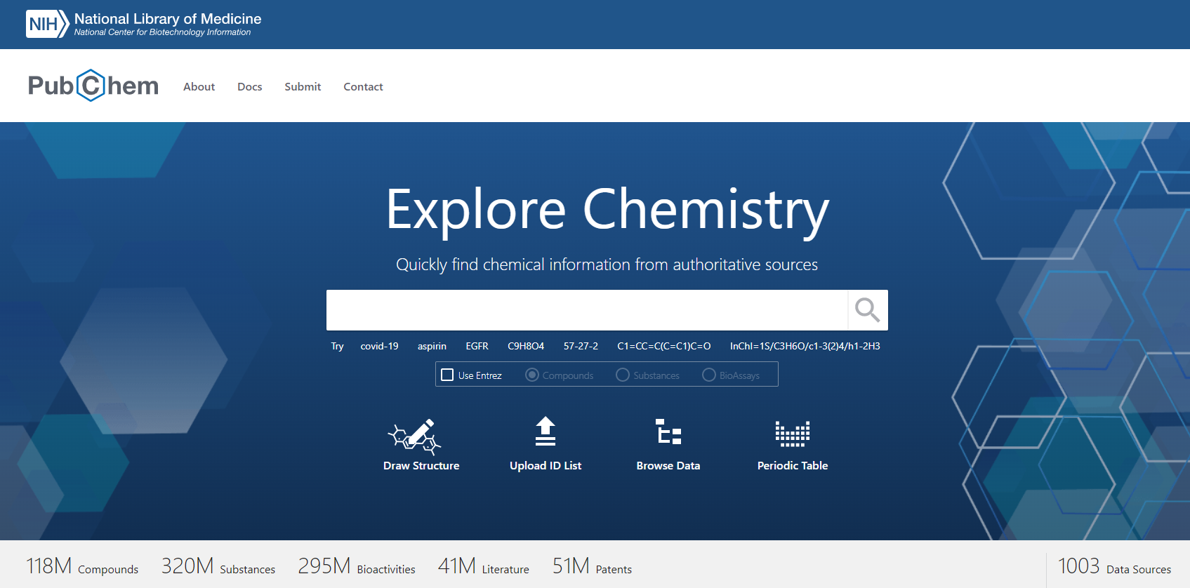The height and width of the screenshot is (588, 1190).
Task: Open the Docs menu item
Action: 250,86
